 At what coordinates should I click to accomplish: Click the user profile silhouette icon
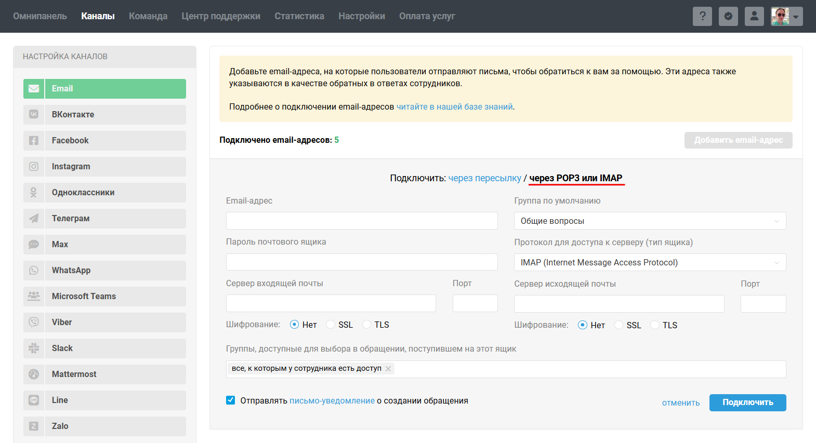tap(754, 16)
